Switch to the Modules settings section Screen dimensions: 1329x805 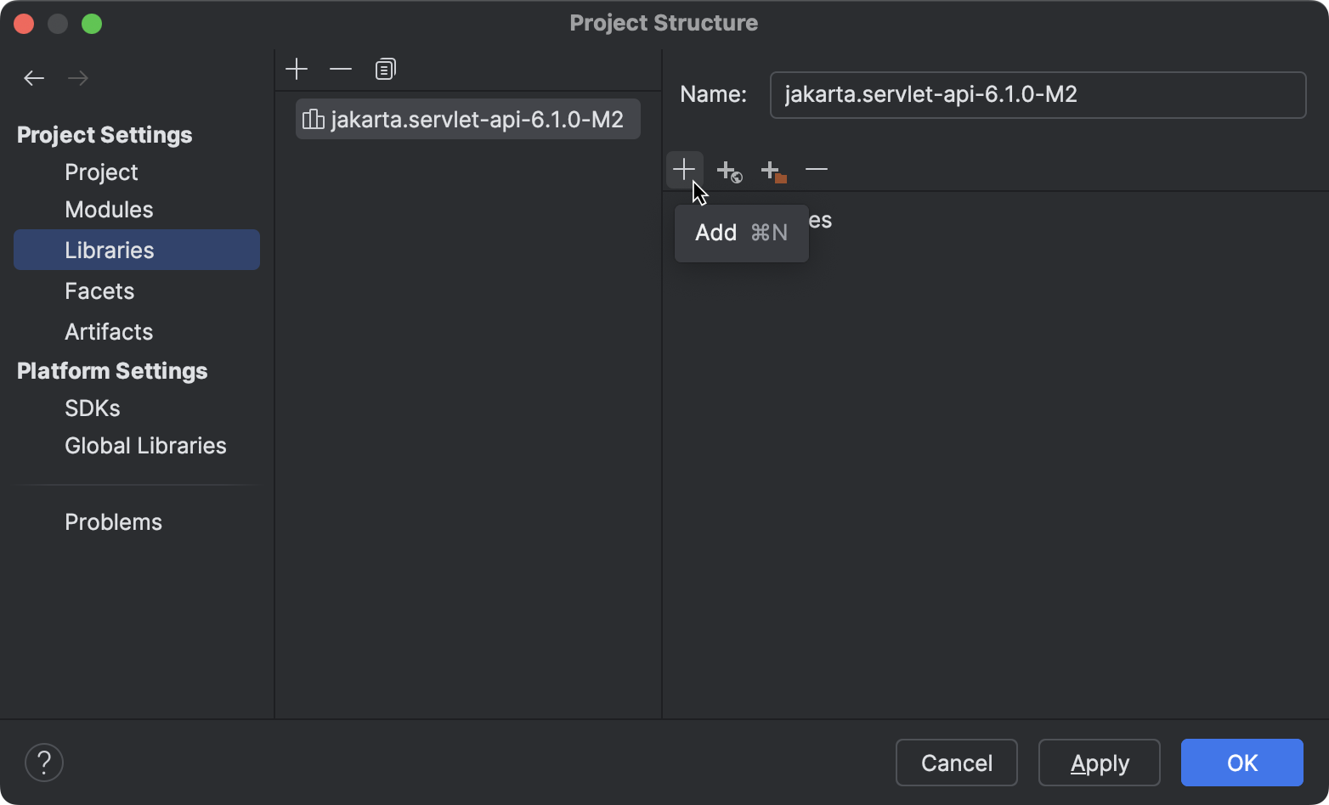coord(109,209)
